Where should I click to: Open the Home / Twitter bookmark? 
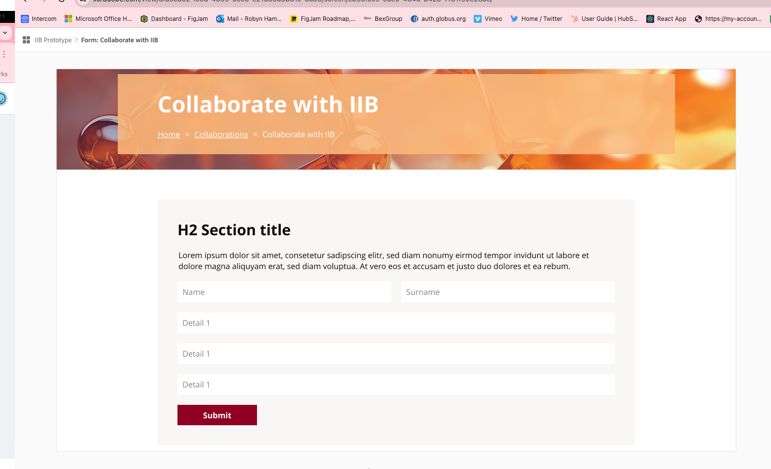click(x=536, y=19)
